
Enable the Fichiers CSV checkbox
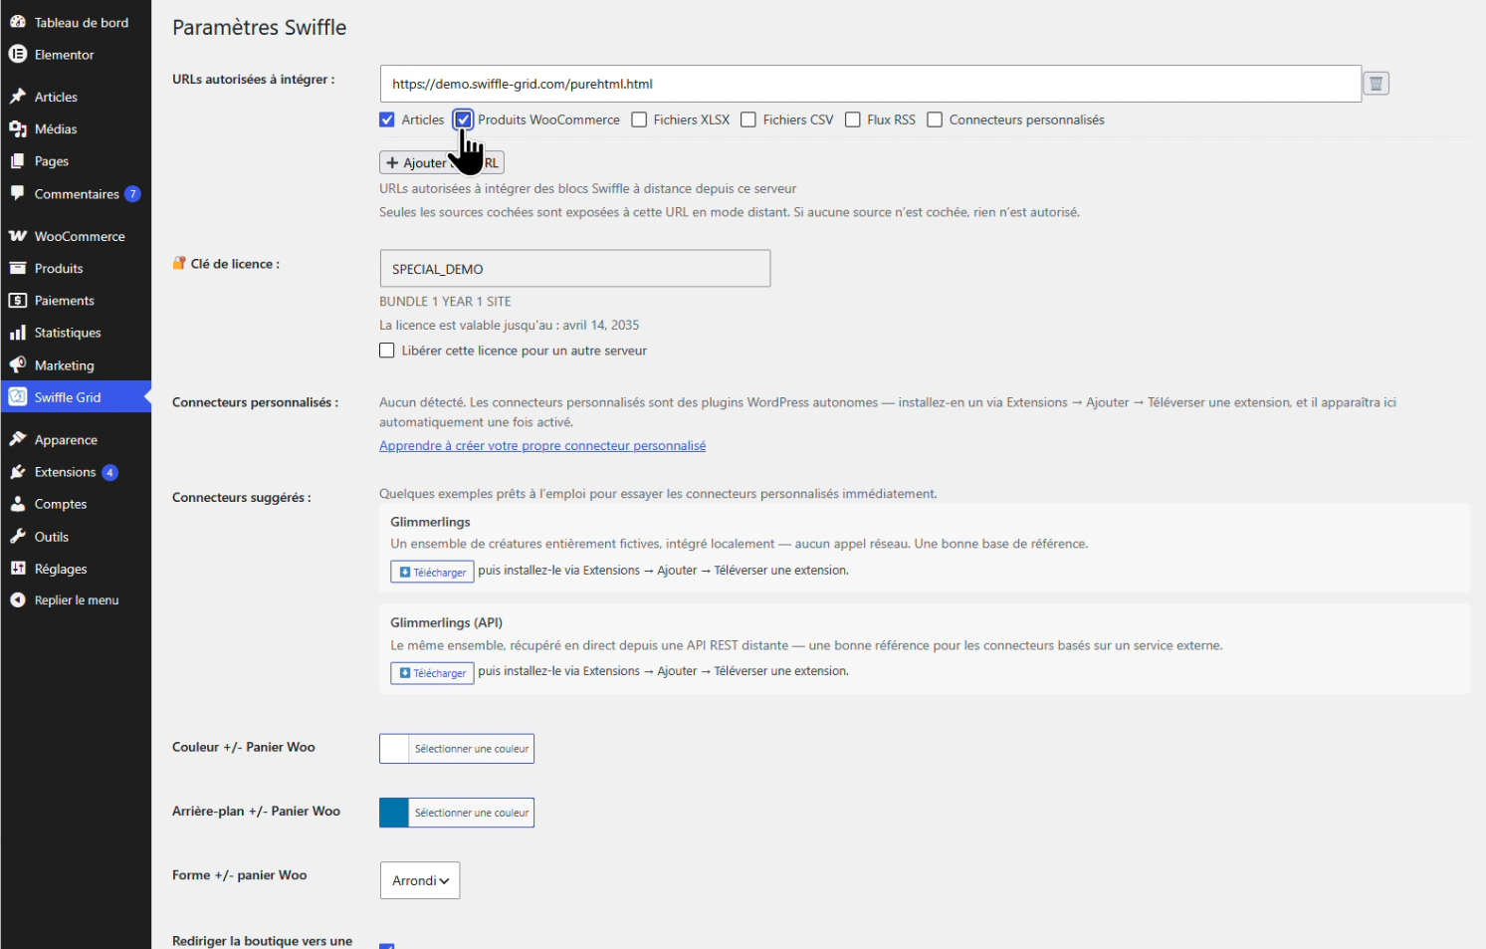tap(748, 119)
